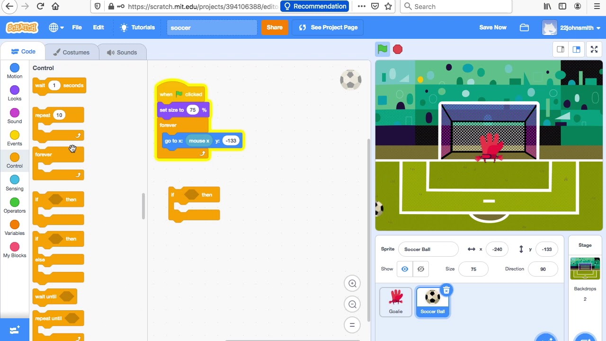Click the Scratch logo
Image resolution: width=606 pixels, height=341 pixels.
[22, 27]
